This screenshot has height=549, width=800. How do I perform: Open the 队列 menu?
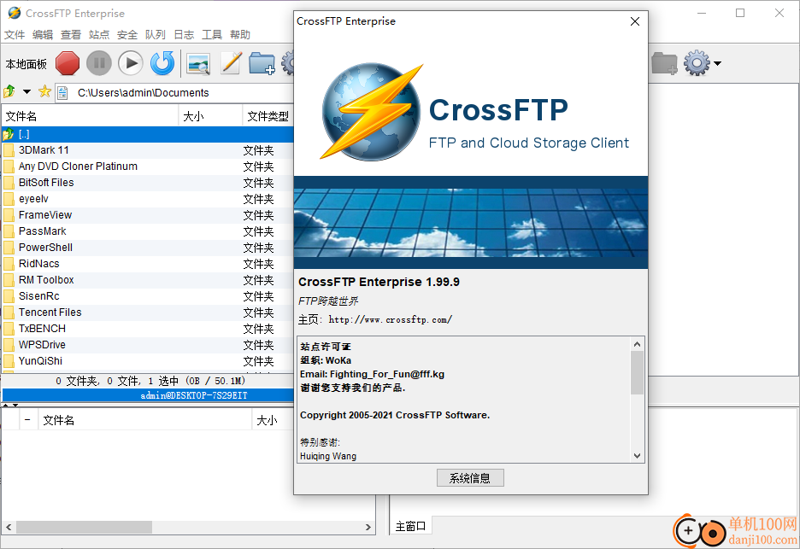[x=155, y=35]
